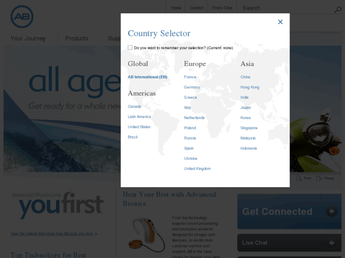The width and height of the screenshot is (345, 258).
Task: Choose Spain country link
Action: tap(189, 148)
